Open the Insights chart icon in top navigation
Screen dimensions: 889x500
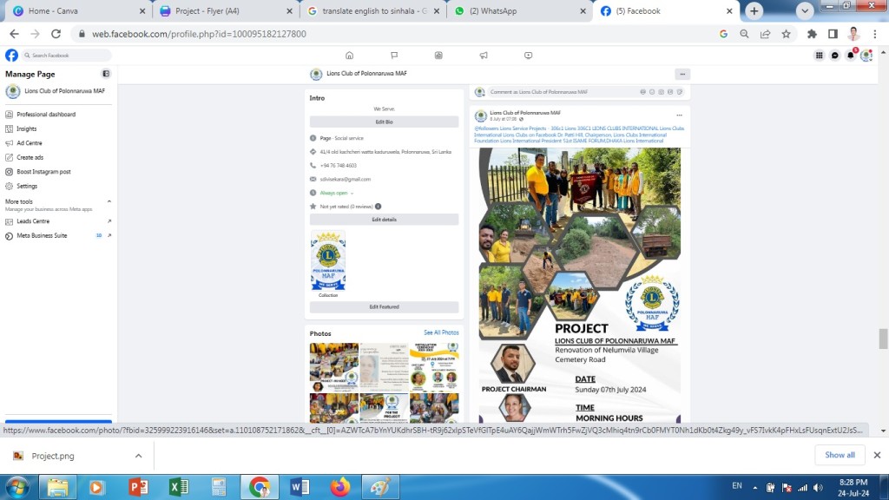click(x=438, y=55)
